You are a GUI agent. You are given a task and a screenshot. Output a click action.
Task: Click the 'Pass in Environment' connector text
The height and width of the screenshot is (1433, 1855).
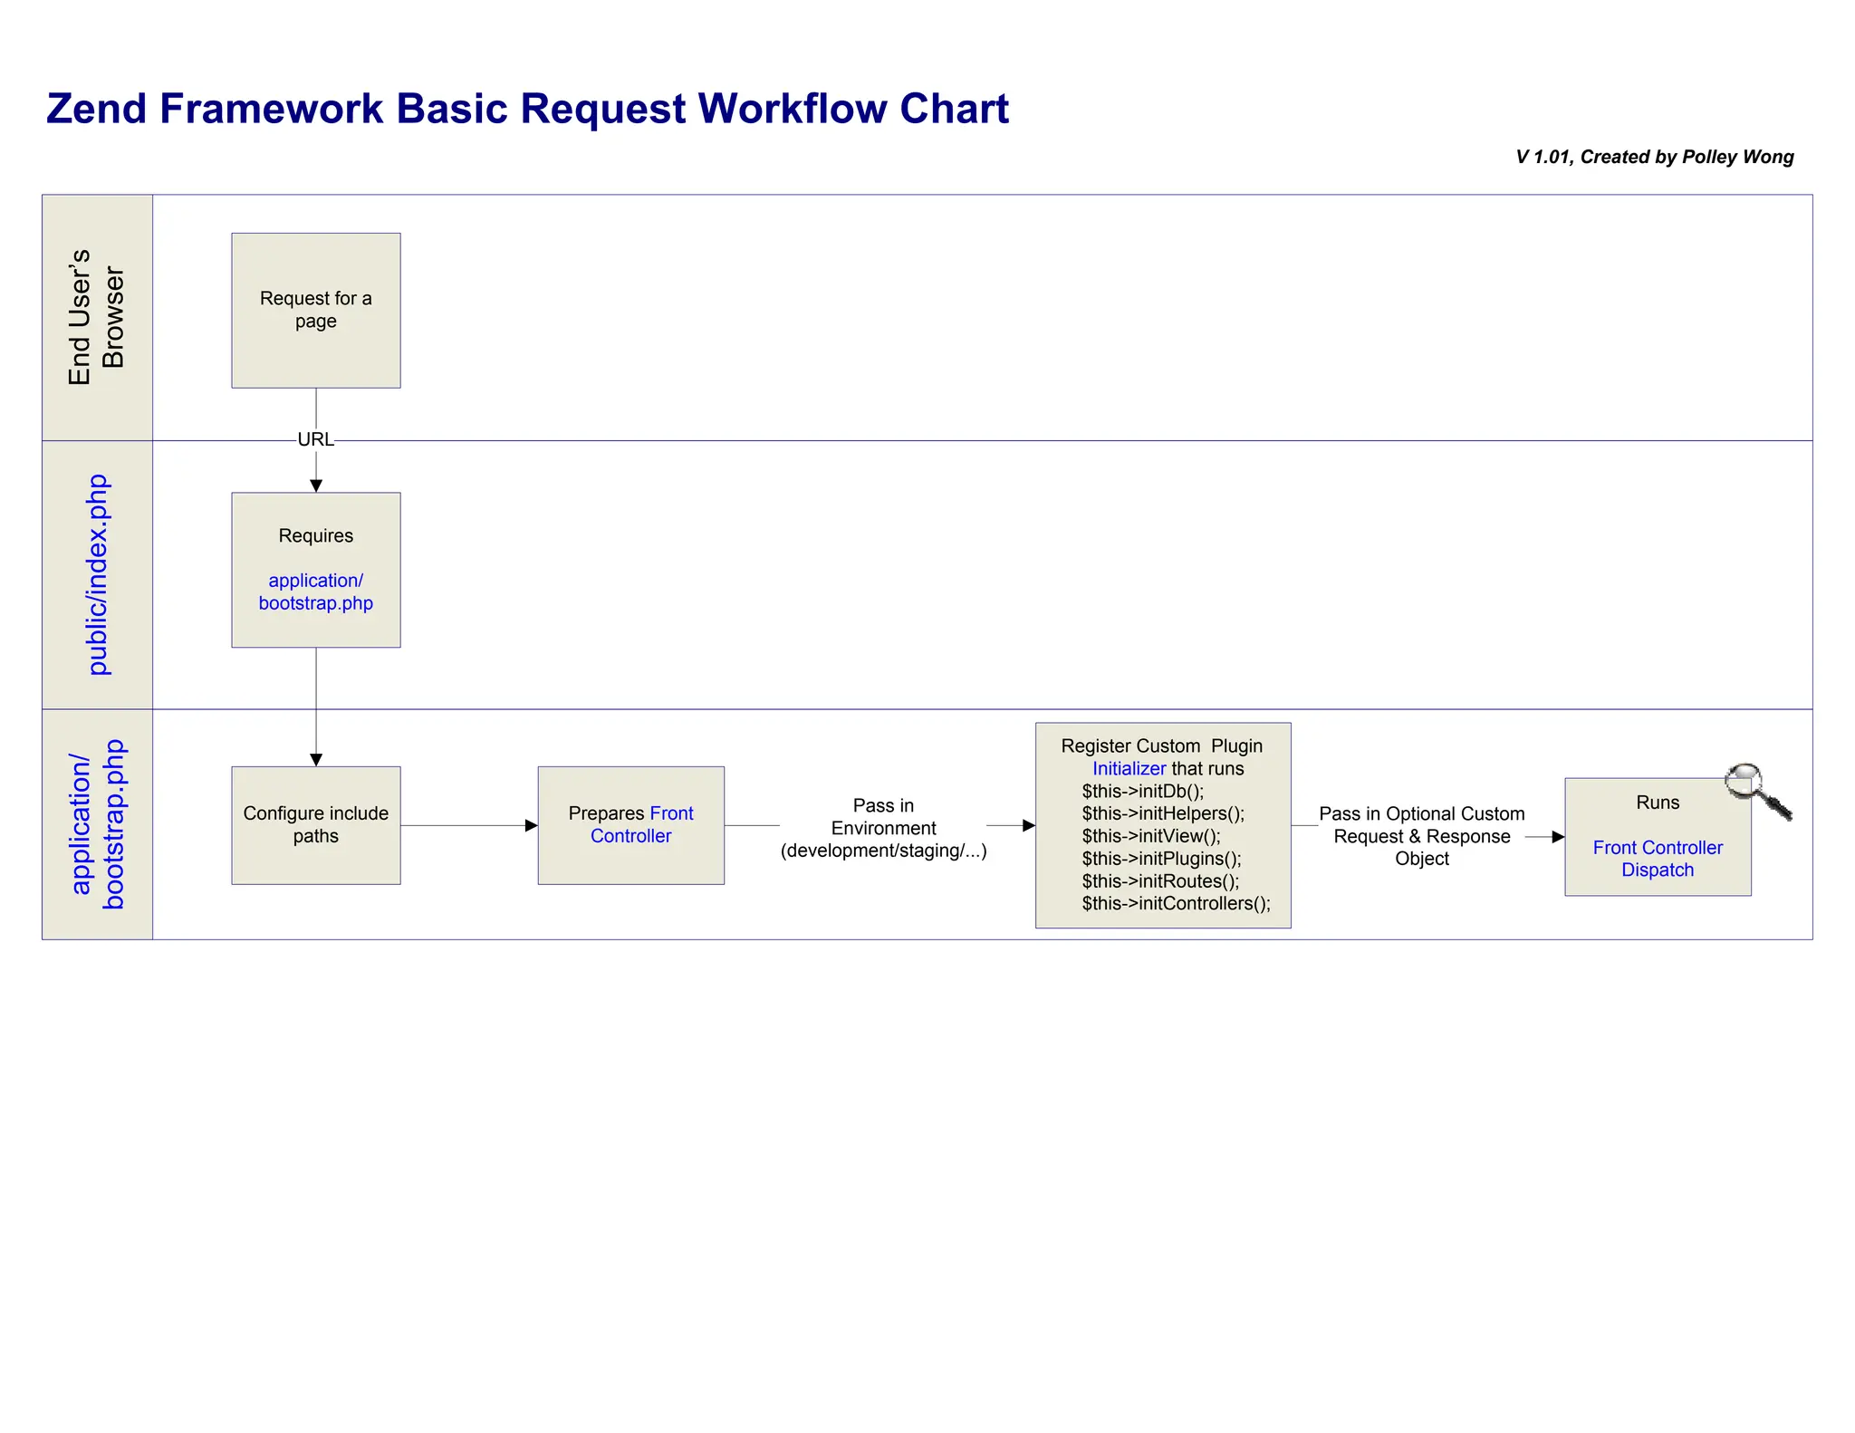[x=883, y=827]
